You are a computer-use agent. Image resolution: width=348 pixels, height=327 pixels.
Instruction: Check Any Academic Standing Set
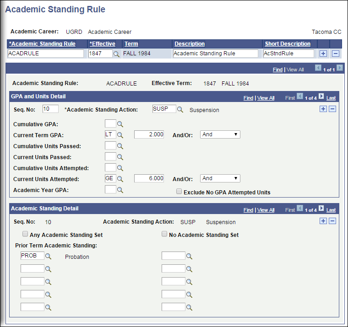coord(25,234)
